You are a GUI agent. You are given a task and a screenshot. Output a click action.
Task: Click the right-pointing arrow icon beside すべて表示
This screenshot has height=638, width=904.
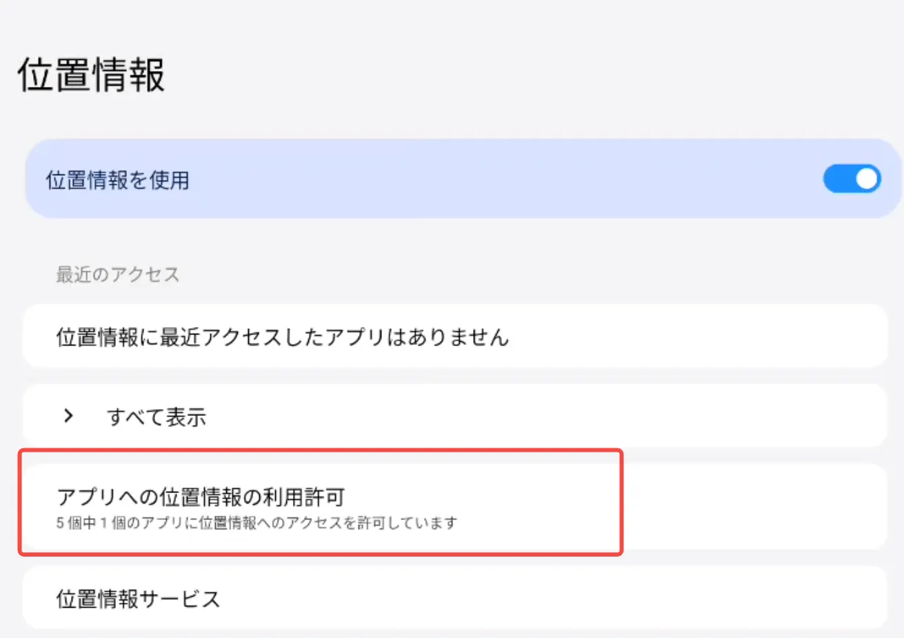pyautogui.click(x=68, y=416)
